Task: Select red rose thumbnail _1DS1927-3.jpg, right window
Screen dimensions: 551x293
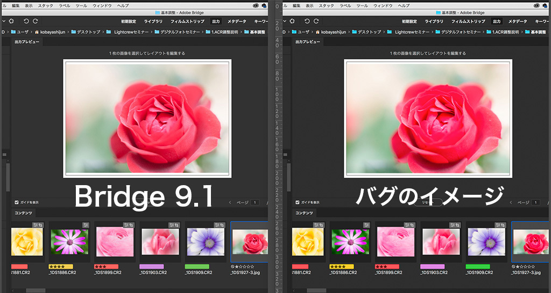Action: coord(531,242)
